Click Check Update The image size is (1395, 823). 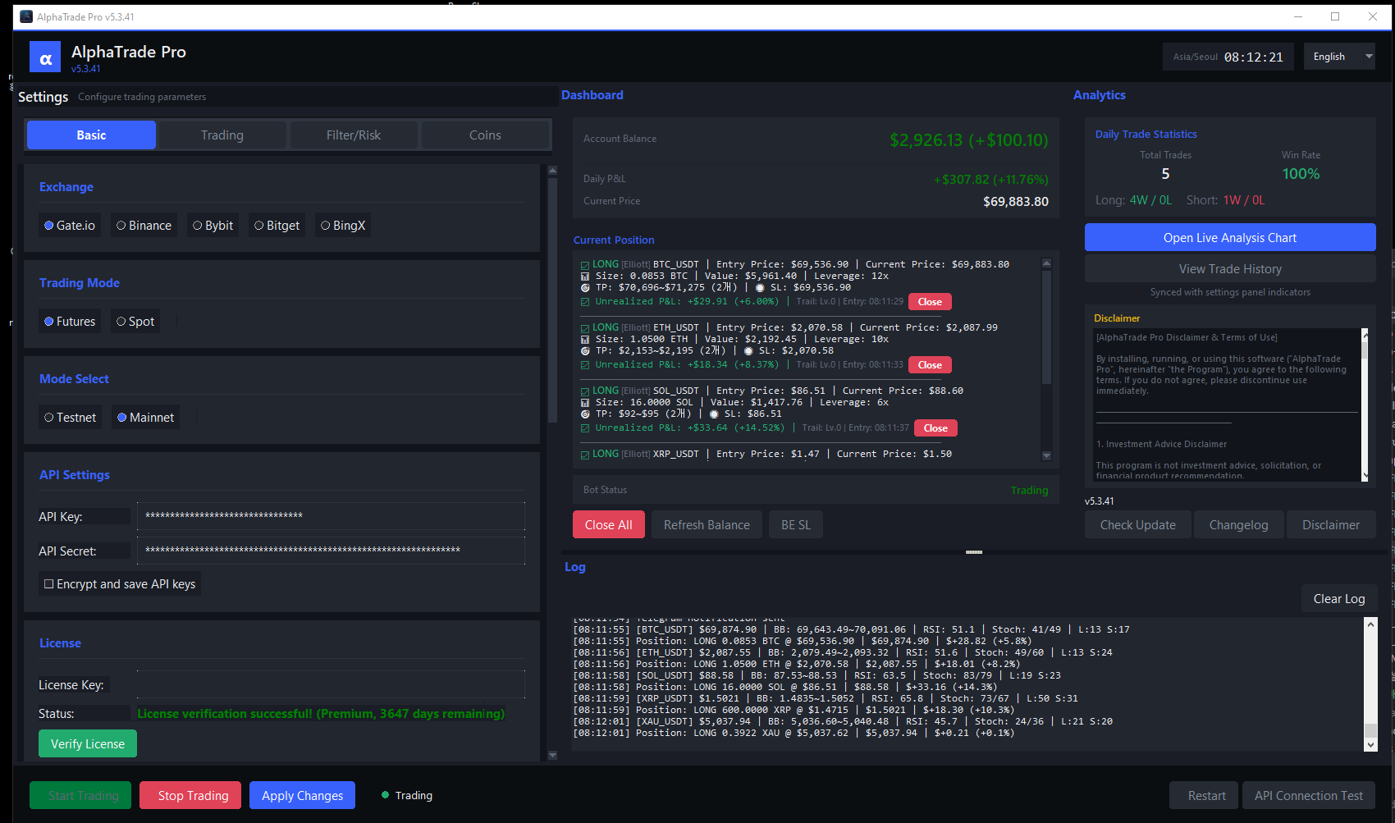point(1138,525)
